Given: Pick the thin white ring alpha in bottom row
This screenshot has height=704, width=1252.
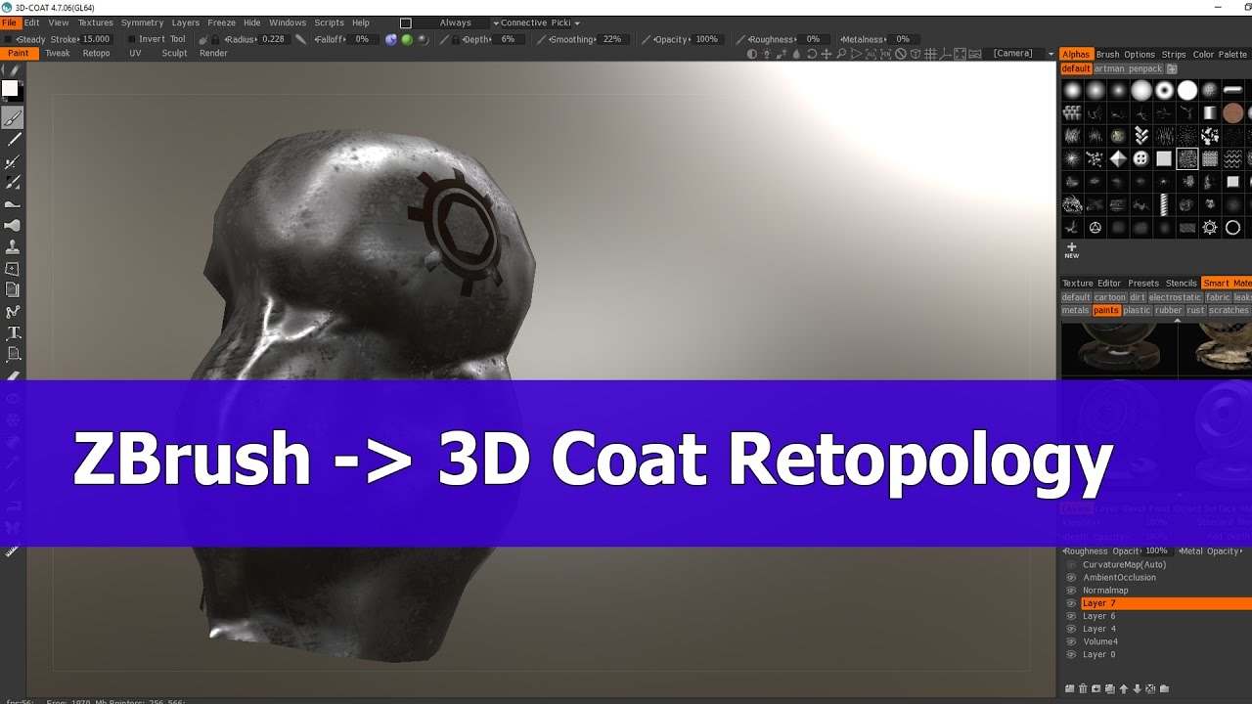Looking at the screenshot, I should coord(1232,228).
